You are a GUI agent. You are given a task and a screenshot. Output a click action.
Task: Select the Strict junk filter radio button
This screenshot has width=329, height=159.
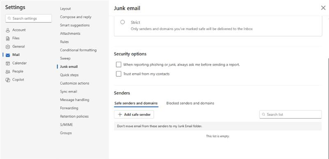[123, 22]
